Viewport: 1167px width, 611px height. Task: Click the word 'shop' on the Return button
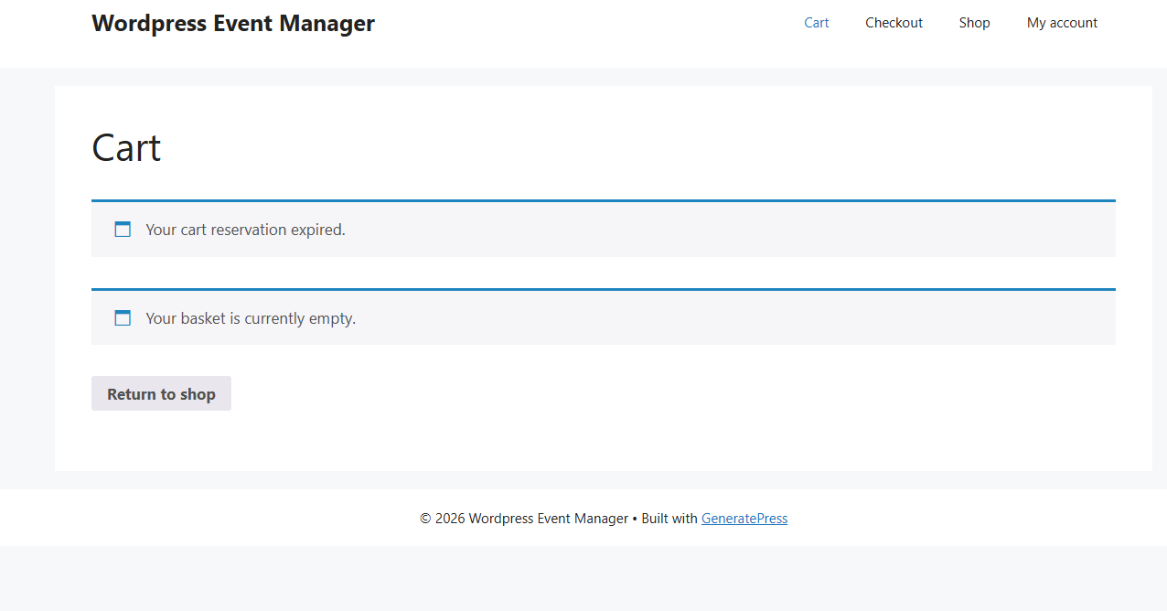(x=198, y=394)
